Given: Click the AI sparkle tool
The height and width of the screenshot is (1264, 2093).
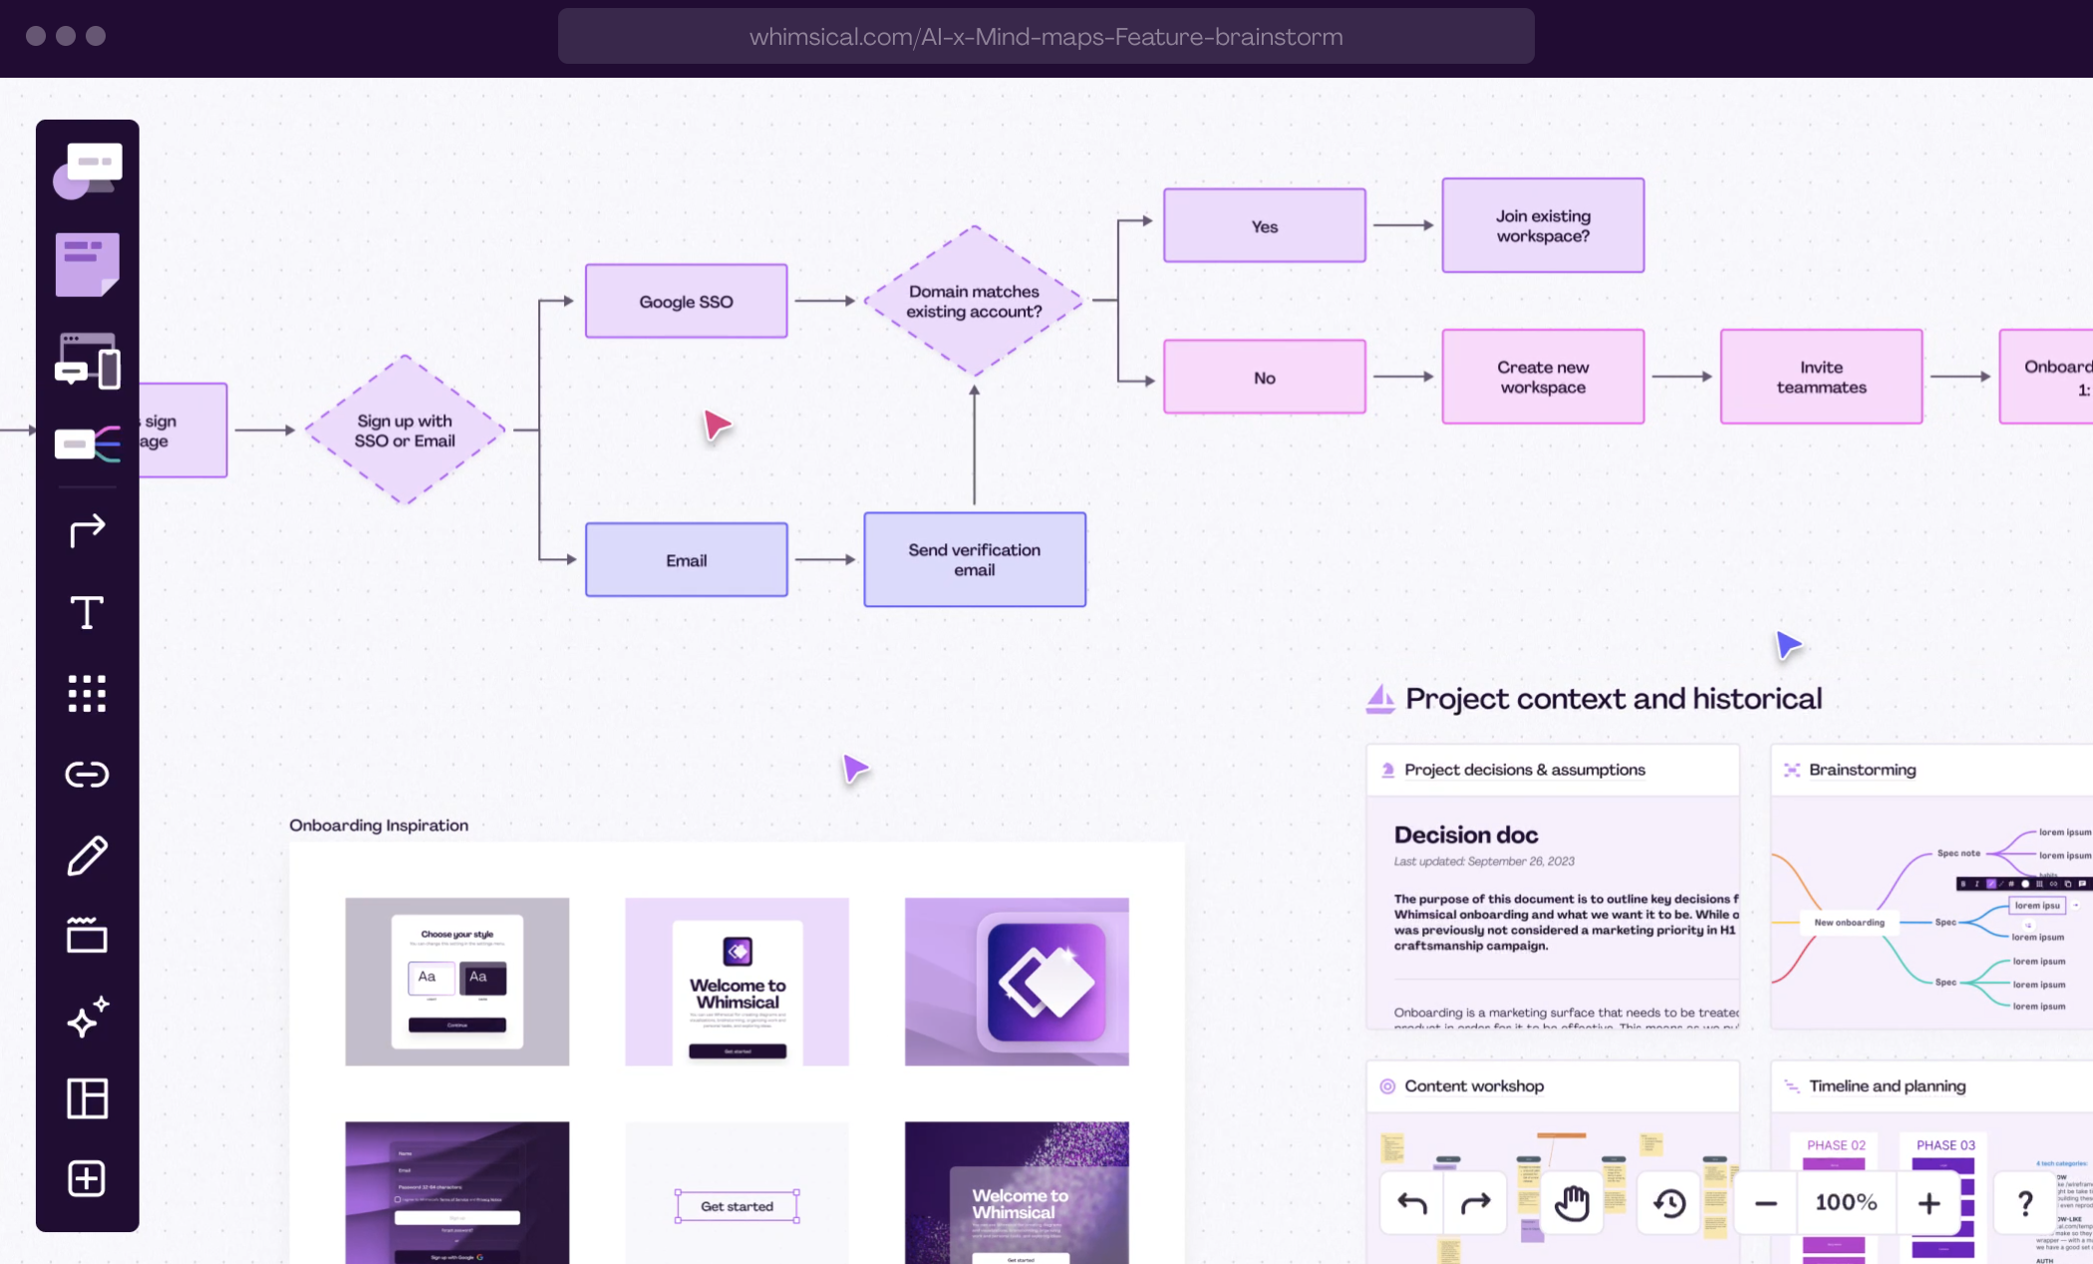Looking at the screenshot, I should (87, 1018).
